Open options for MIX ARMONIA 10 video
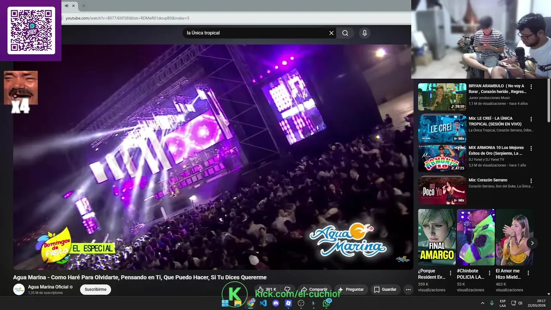Viewport: 551px width, 310px height. point(531,148)
